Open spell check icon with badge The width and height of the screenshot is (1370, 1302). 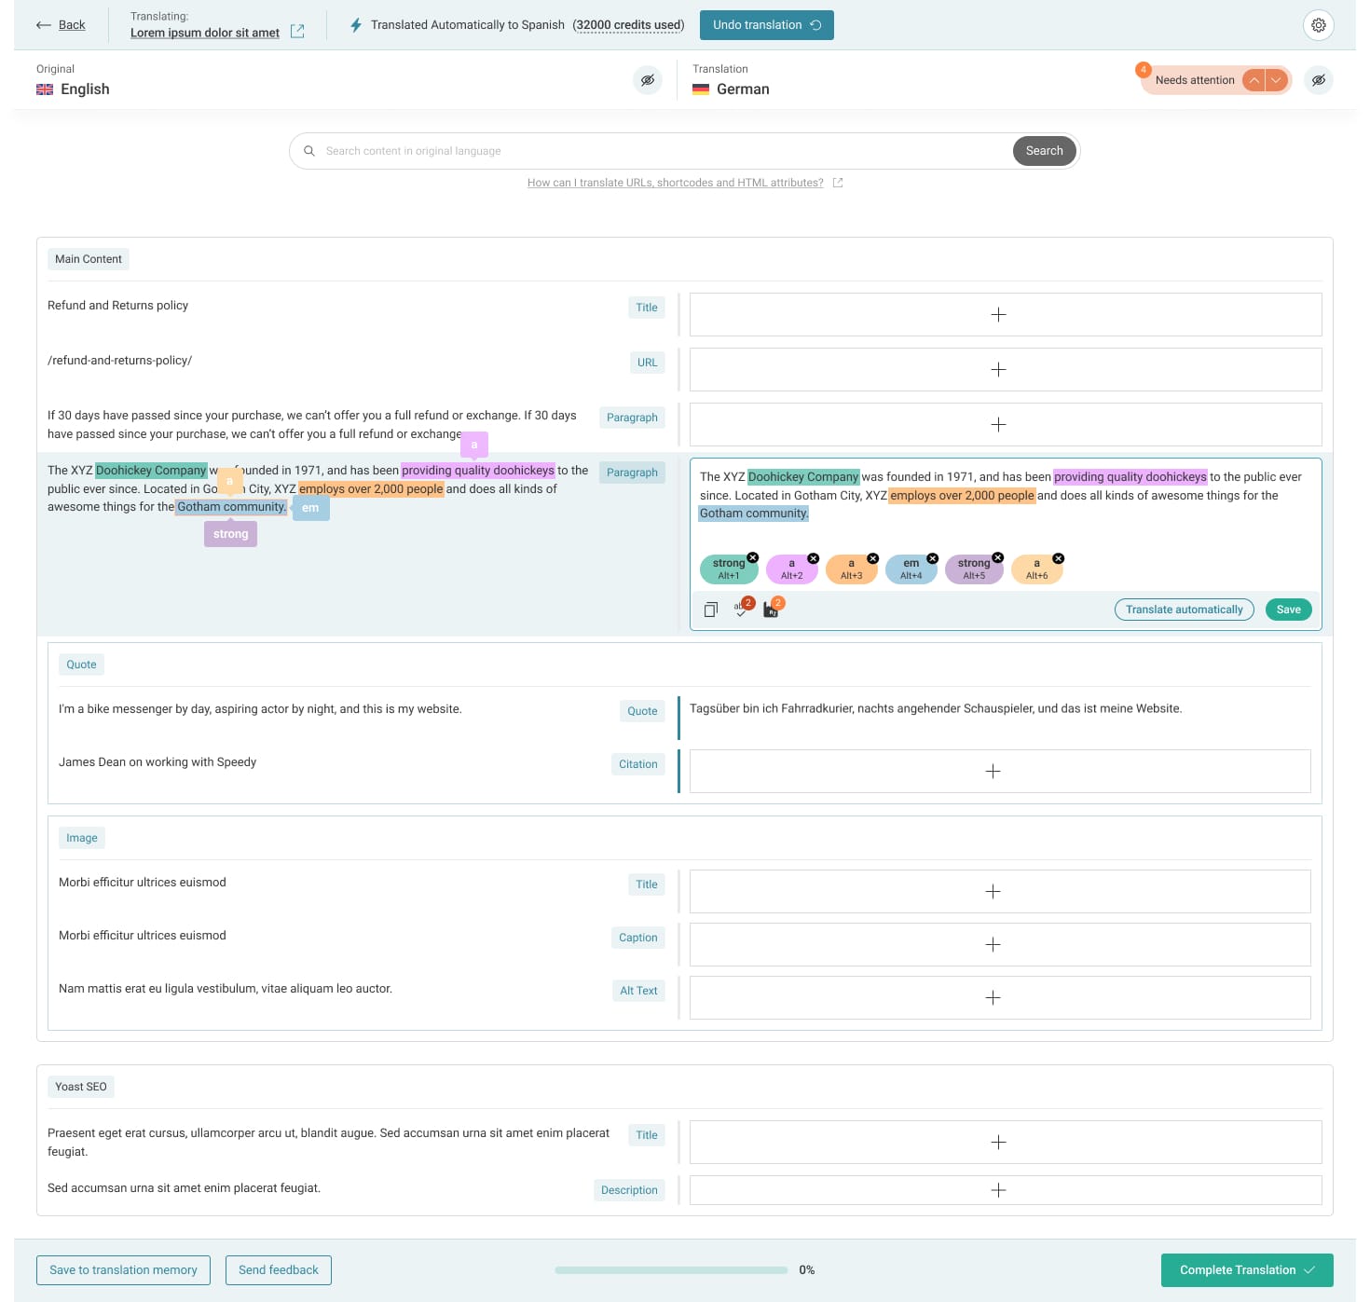coord(742,609)
